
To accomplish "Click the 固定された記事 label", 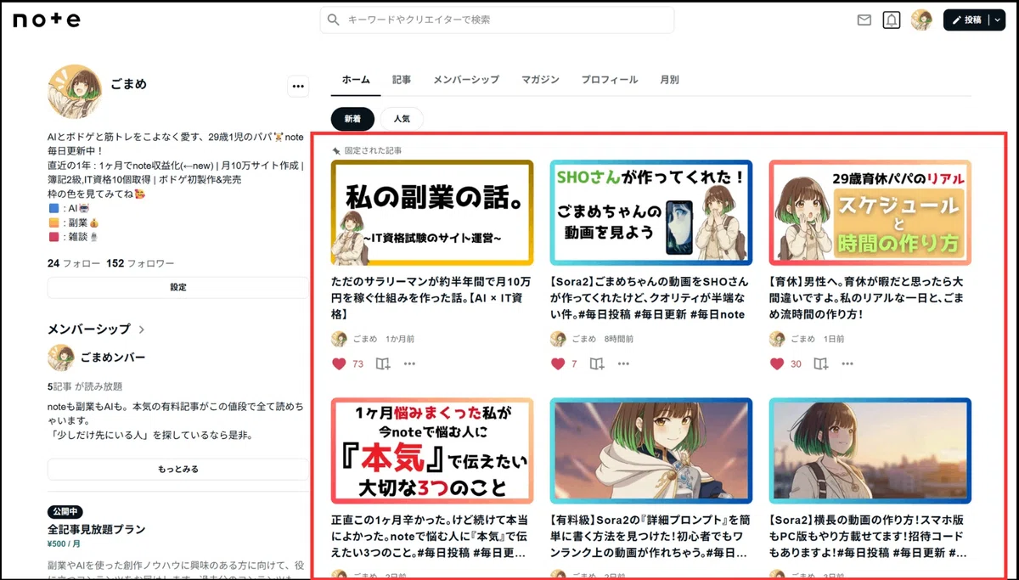I will tap(373, 150).
